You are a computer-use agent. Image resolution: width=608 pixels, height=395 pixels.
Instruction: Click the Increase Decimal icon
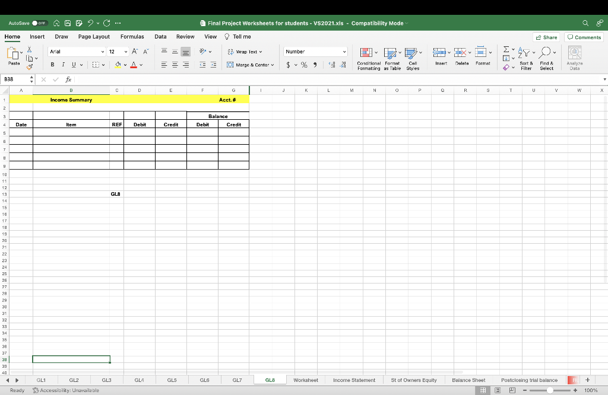[x=332, y=65]
